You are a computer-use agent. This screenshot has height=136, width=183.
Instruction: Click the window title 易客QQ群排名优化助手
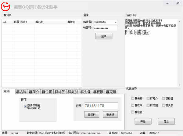point(36,7)
